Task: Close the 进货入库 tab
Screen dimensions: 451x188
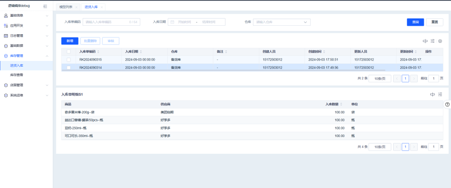Action: coord(102,7)
